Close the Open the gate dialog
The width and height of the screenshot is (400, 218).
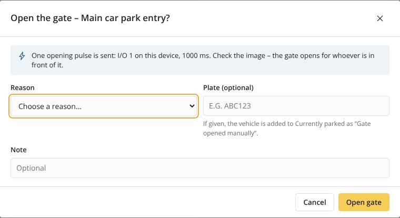[x=380, y=18]
